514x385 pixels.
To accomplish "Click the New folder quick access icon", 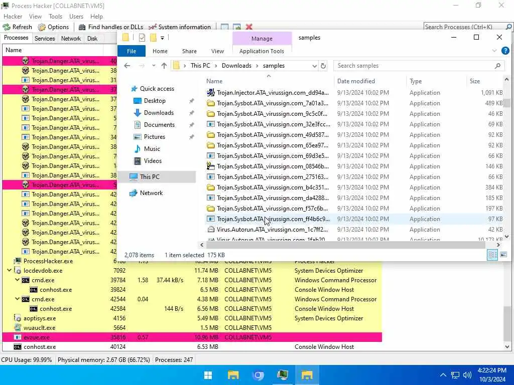I will 153,38.
